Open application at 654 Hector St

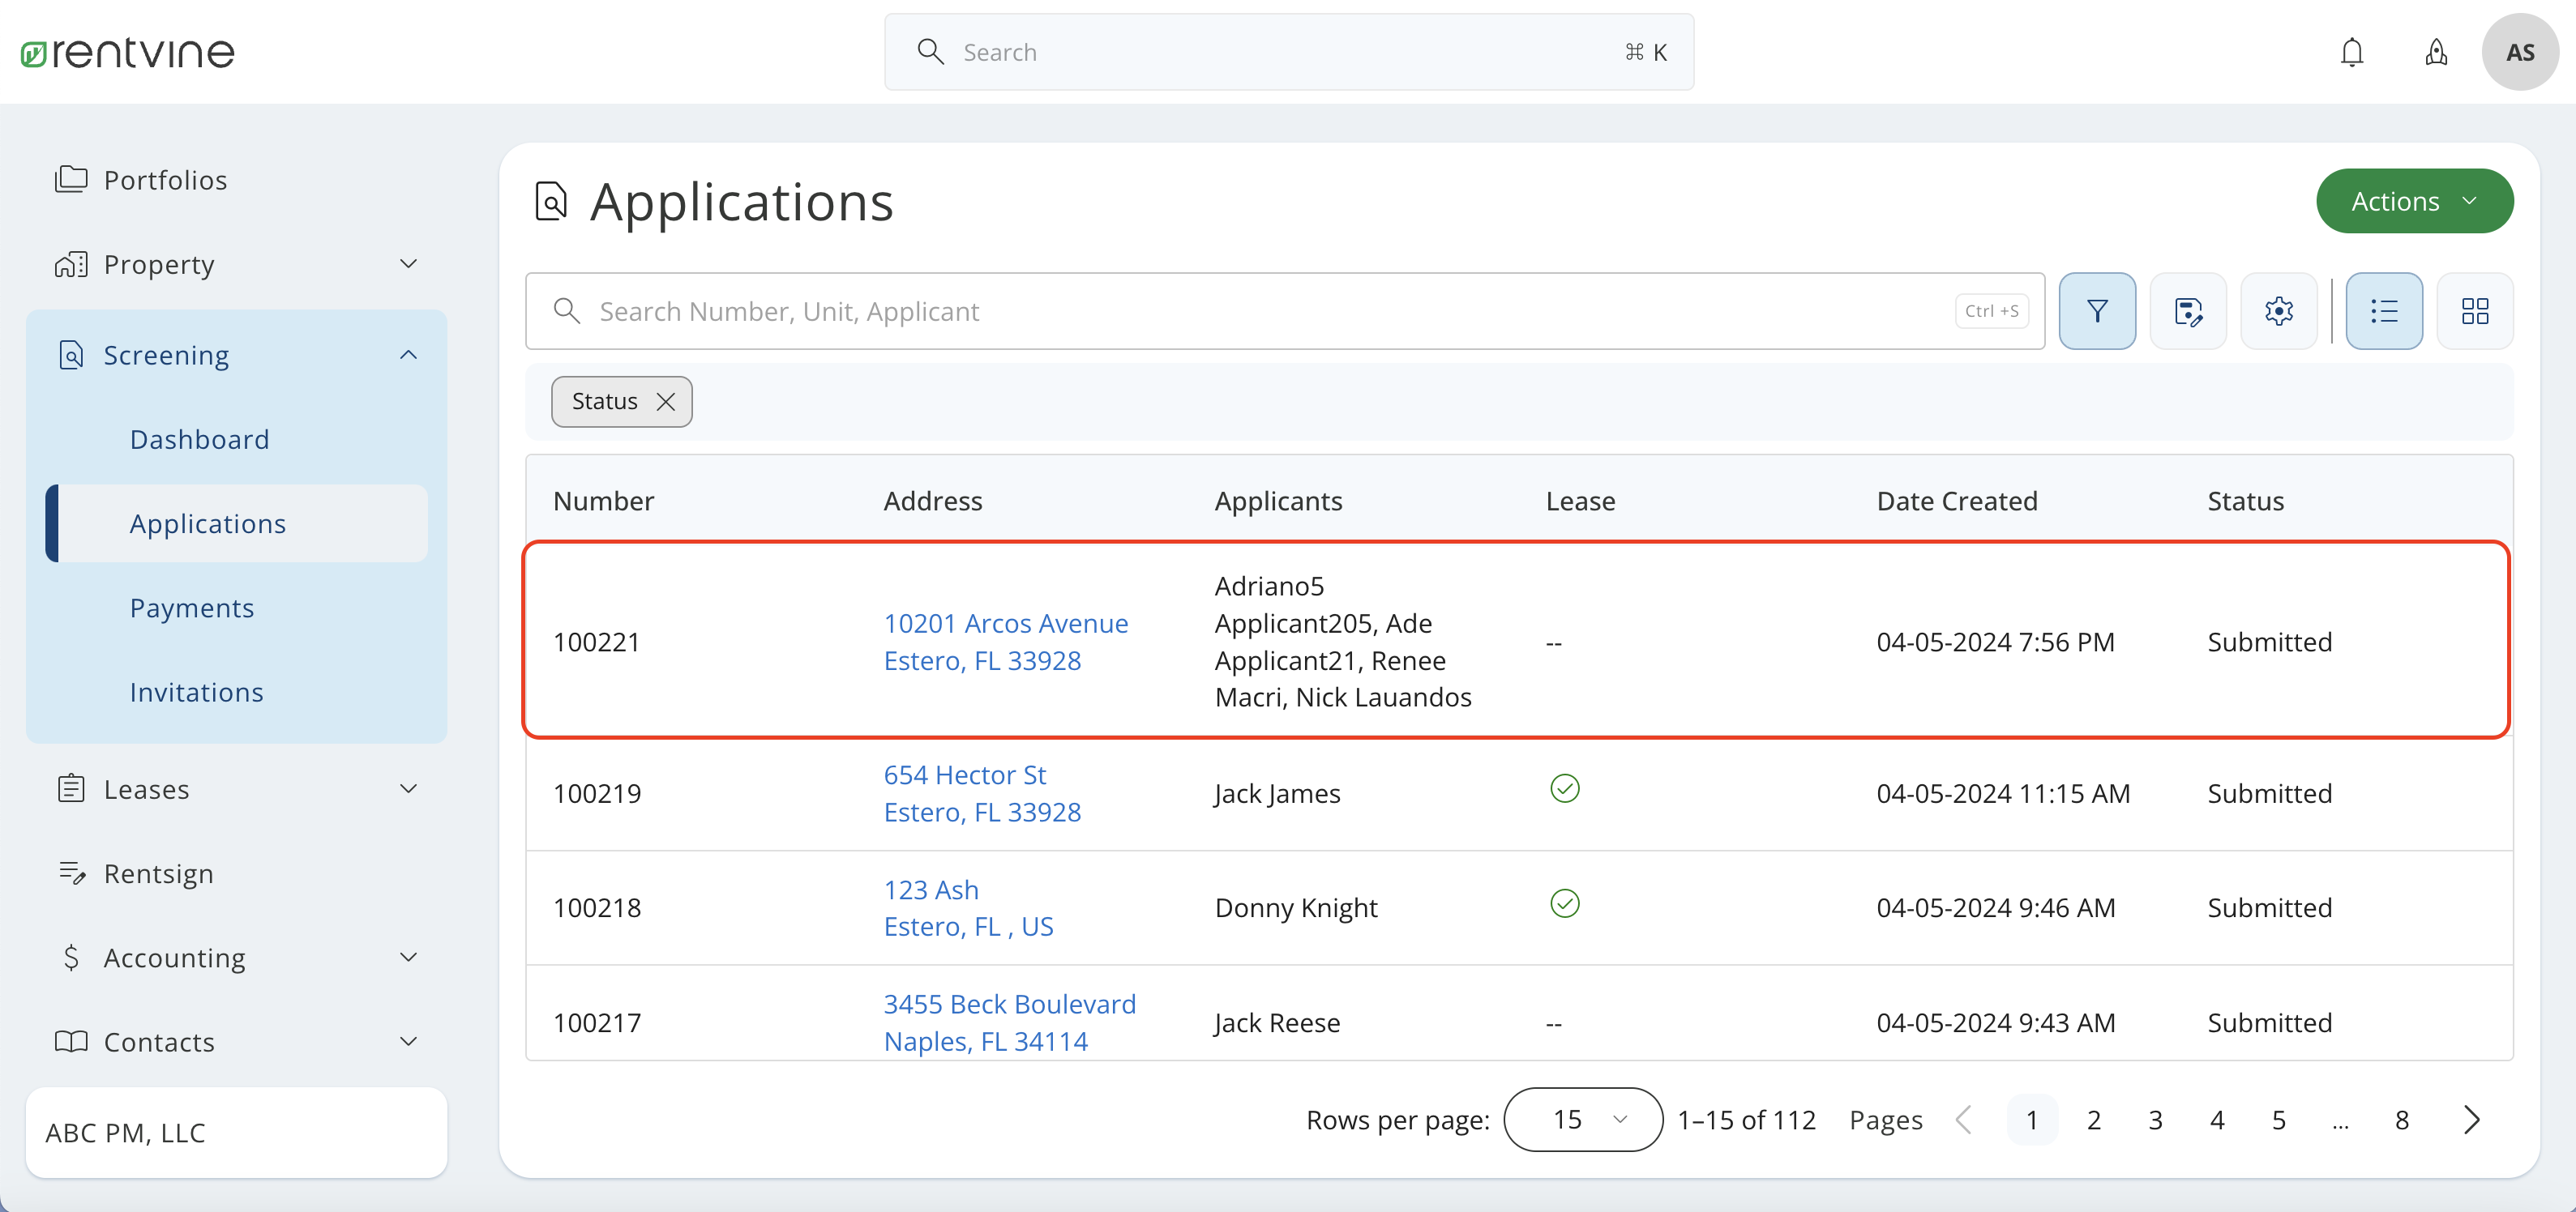[x=964, y=775]
